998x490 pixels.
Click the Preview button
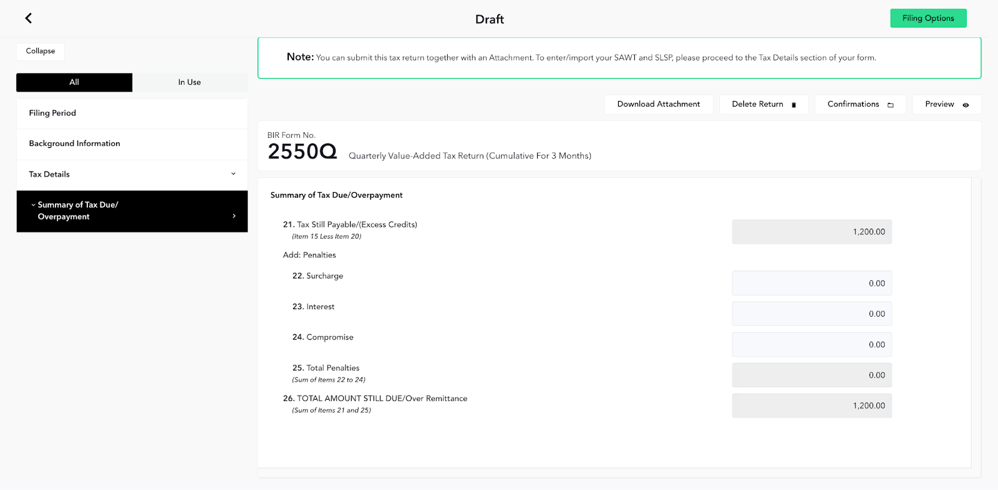(x=947, y=104)
